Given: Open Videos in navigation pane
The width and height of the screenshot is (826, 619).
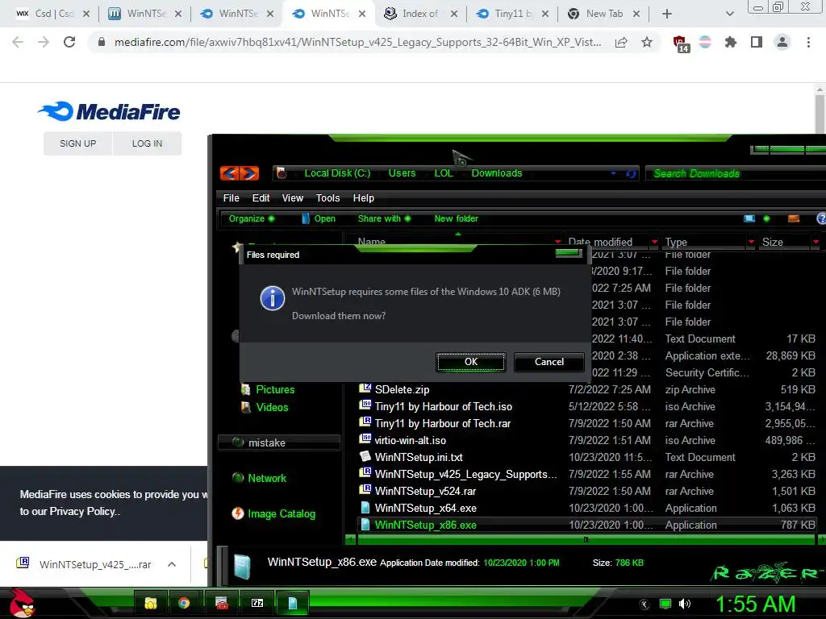Looking at the screenshot, I should point(272,407).
